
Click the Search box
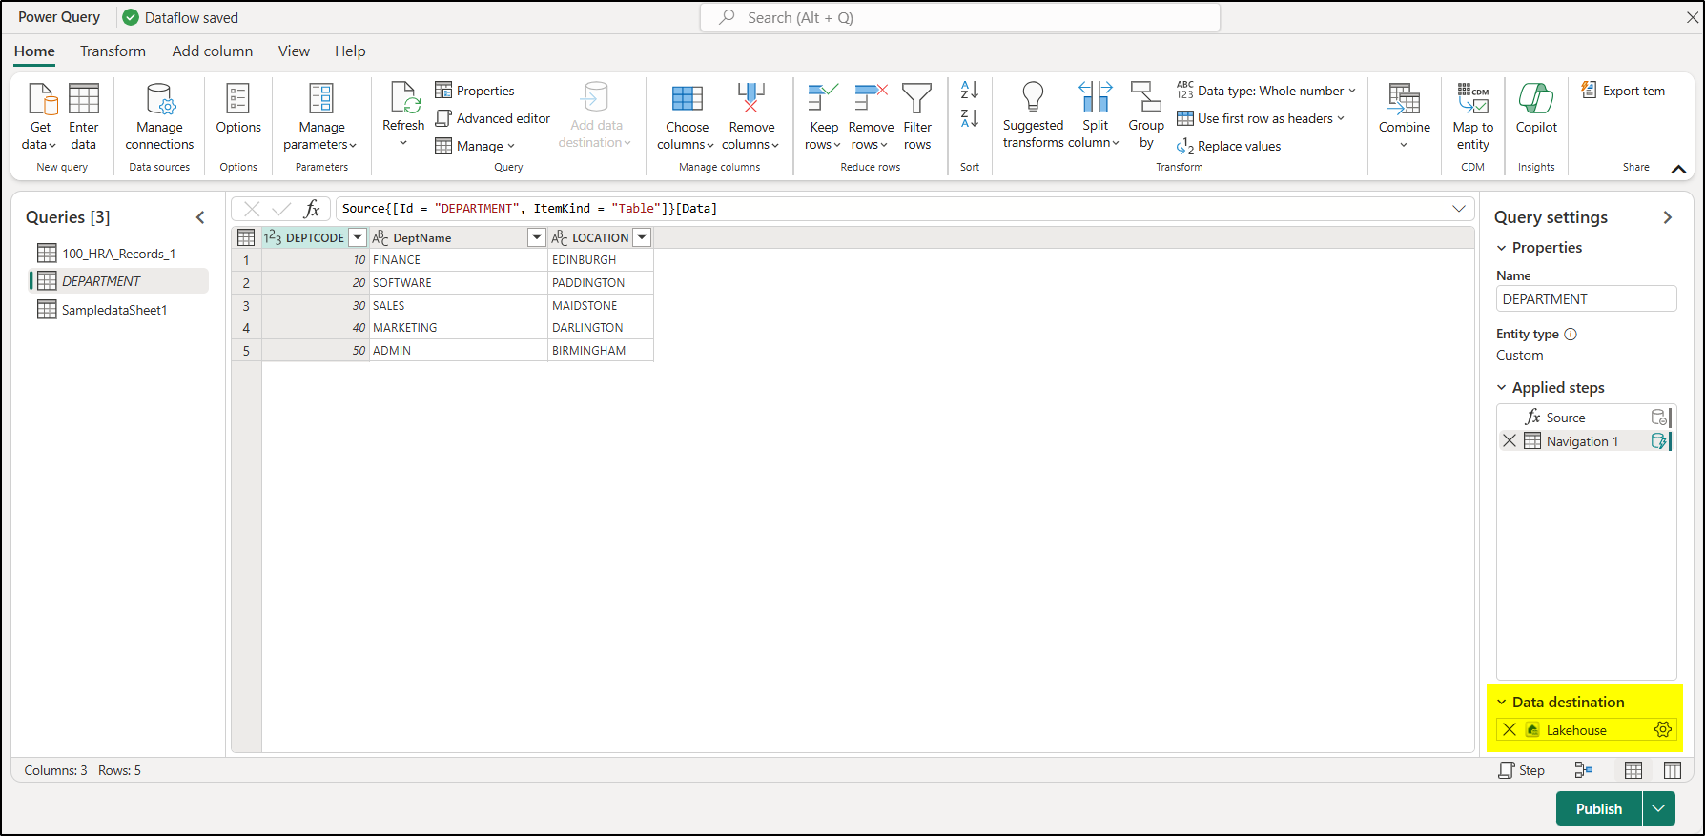959,17
